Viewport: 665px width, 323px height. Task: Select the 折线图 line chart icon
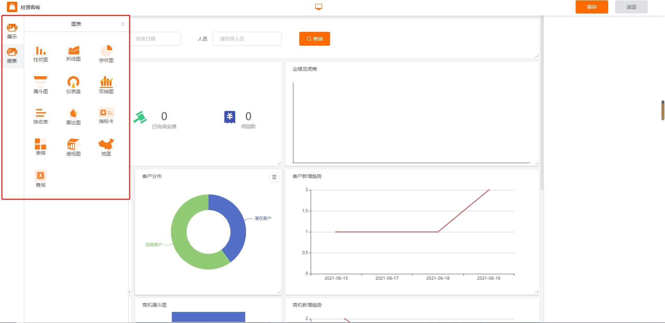pyautogui.click(x=73, y=51)
